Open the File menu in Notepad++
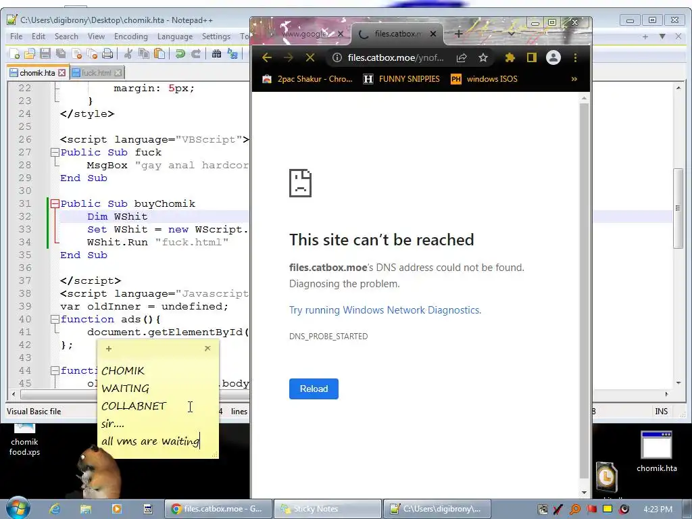Screen dimensions: 692x519 tap(16, 36)
